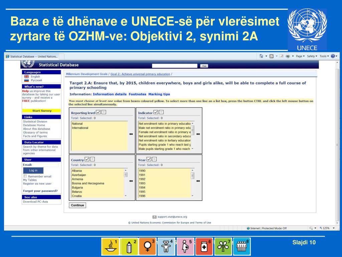Open the Print dropdown arrow
Viewport: 342px width, 257px height.
293,56
